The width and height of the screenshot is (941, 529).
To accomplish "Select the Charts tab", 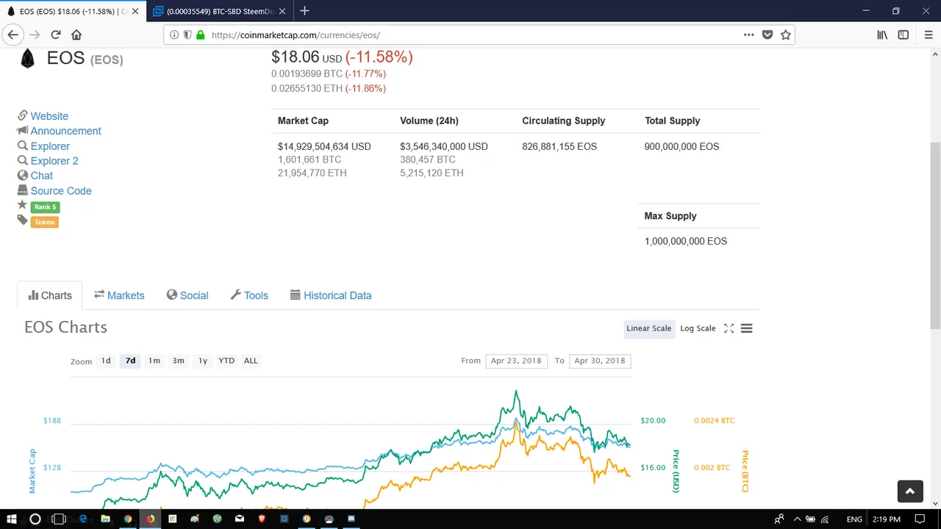I will pos(50,295).
